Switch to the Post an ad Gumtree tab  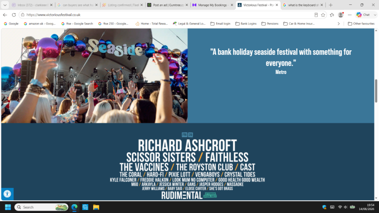point(168,5)
